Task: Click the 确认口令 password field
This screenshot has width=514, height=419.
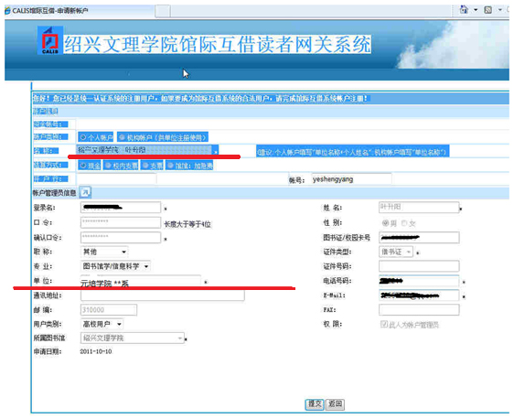Action: coord(121,237)
